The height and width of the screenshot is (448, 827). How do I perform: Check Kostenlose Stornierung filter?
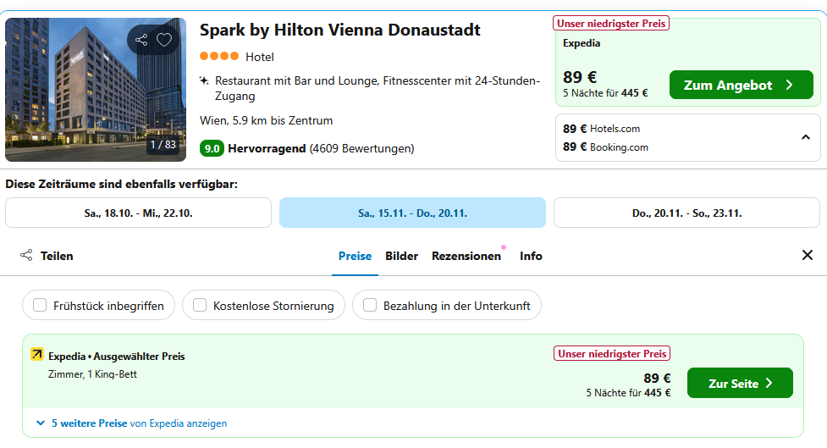(x=200, y=306)
